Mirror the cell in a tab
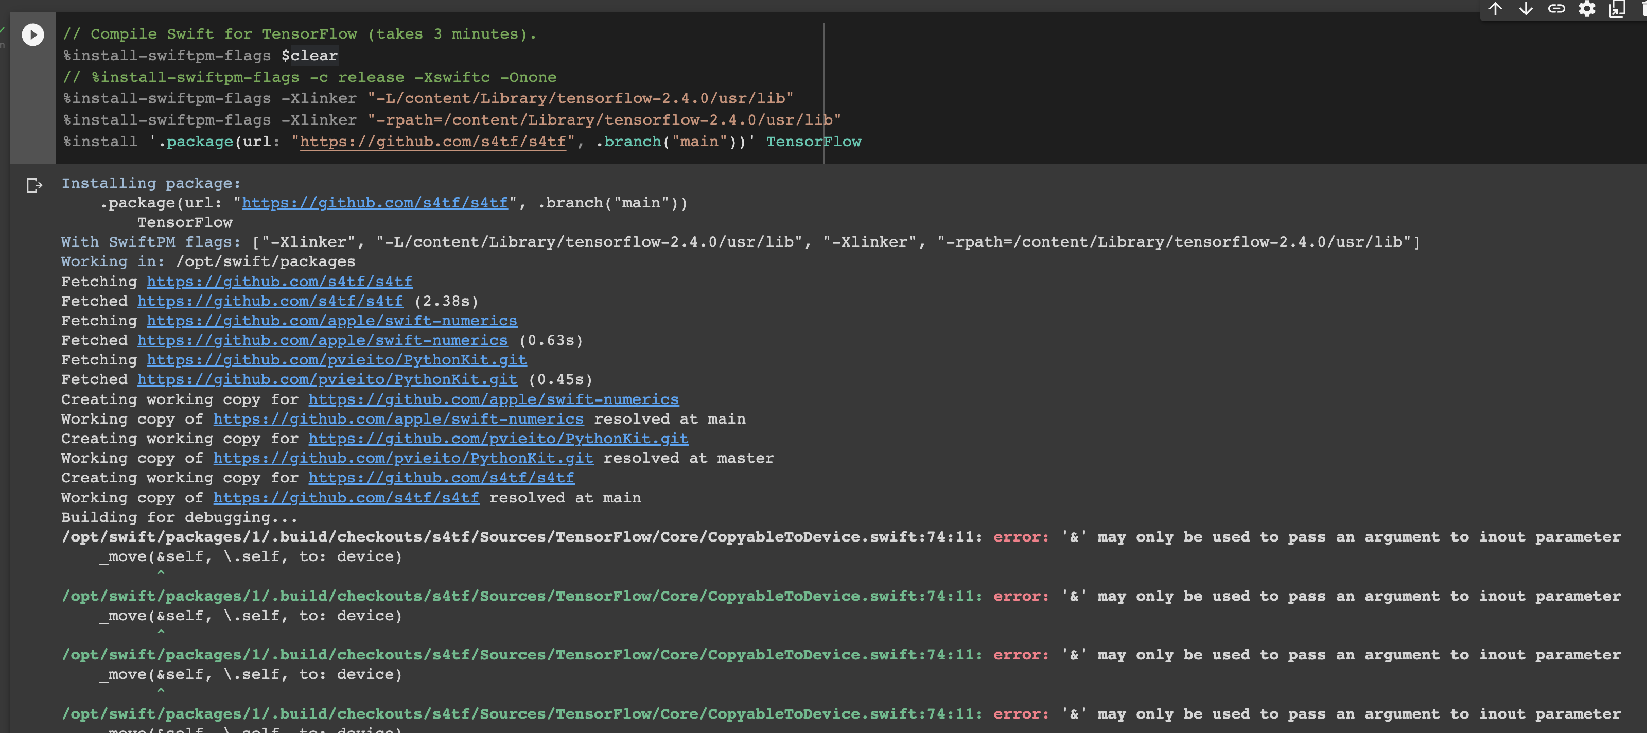Viewport: 1647px width, 733px height. (x=1617, y=10)
